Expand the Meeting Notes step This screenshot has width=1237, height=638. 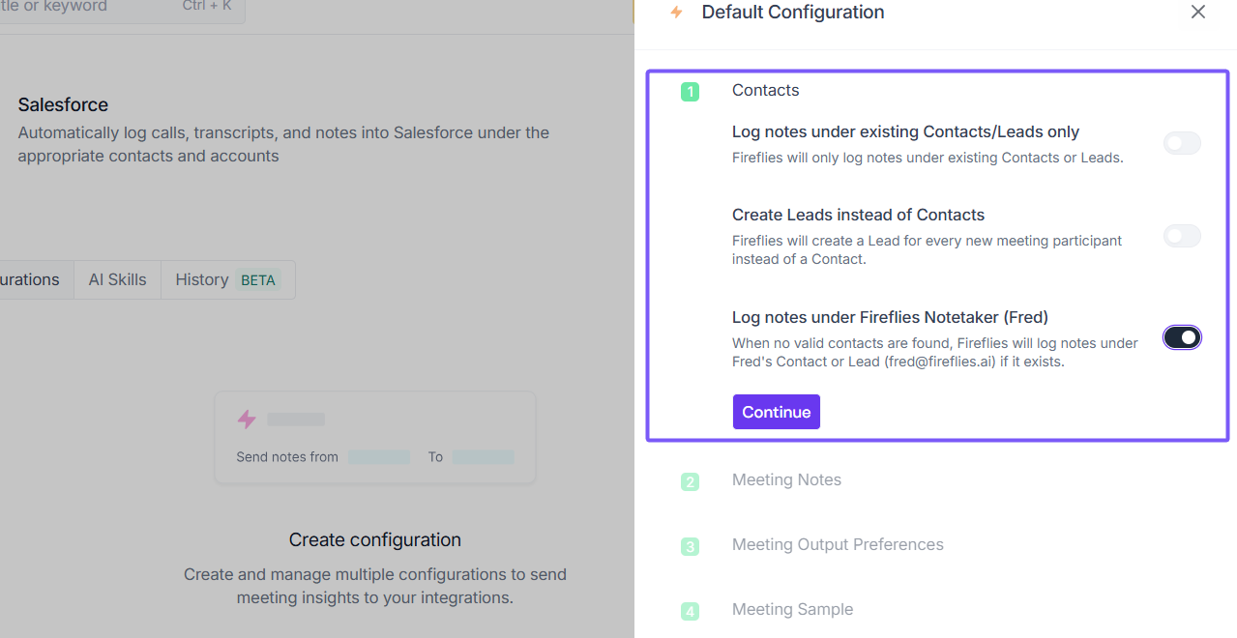(x=786, y=479)
